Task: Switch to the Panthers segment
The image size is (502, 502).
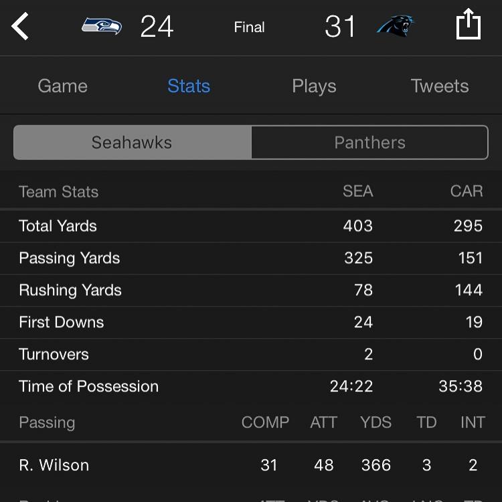Action: (369, 143)
